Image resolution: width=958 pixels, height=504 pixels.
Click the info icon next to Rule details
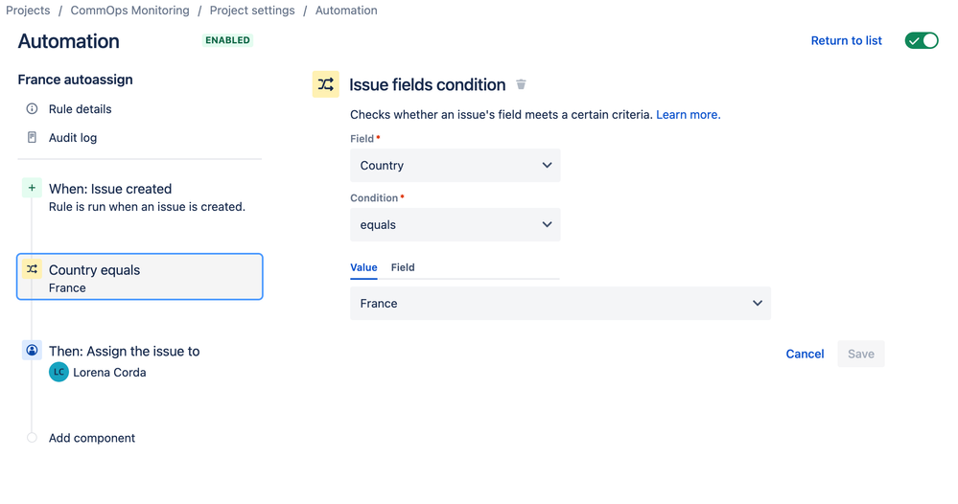click(x=32, y=108)
